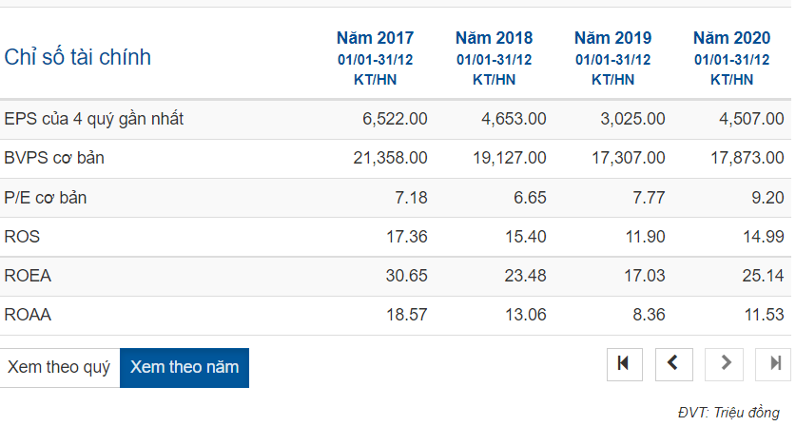Click ROEA value 25.14

click(763, 276)
